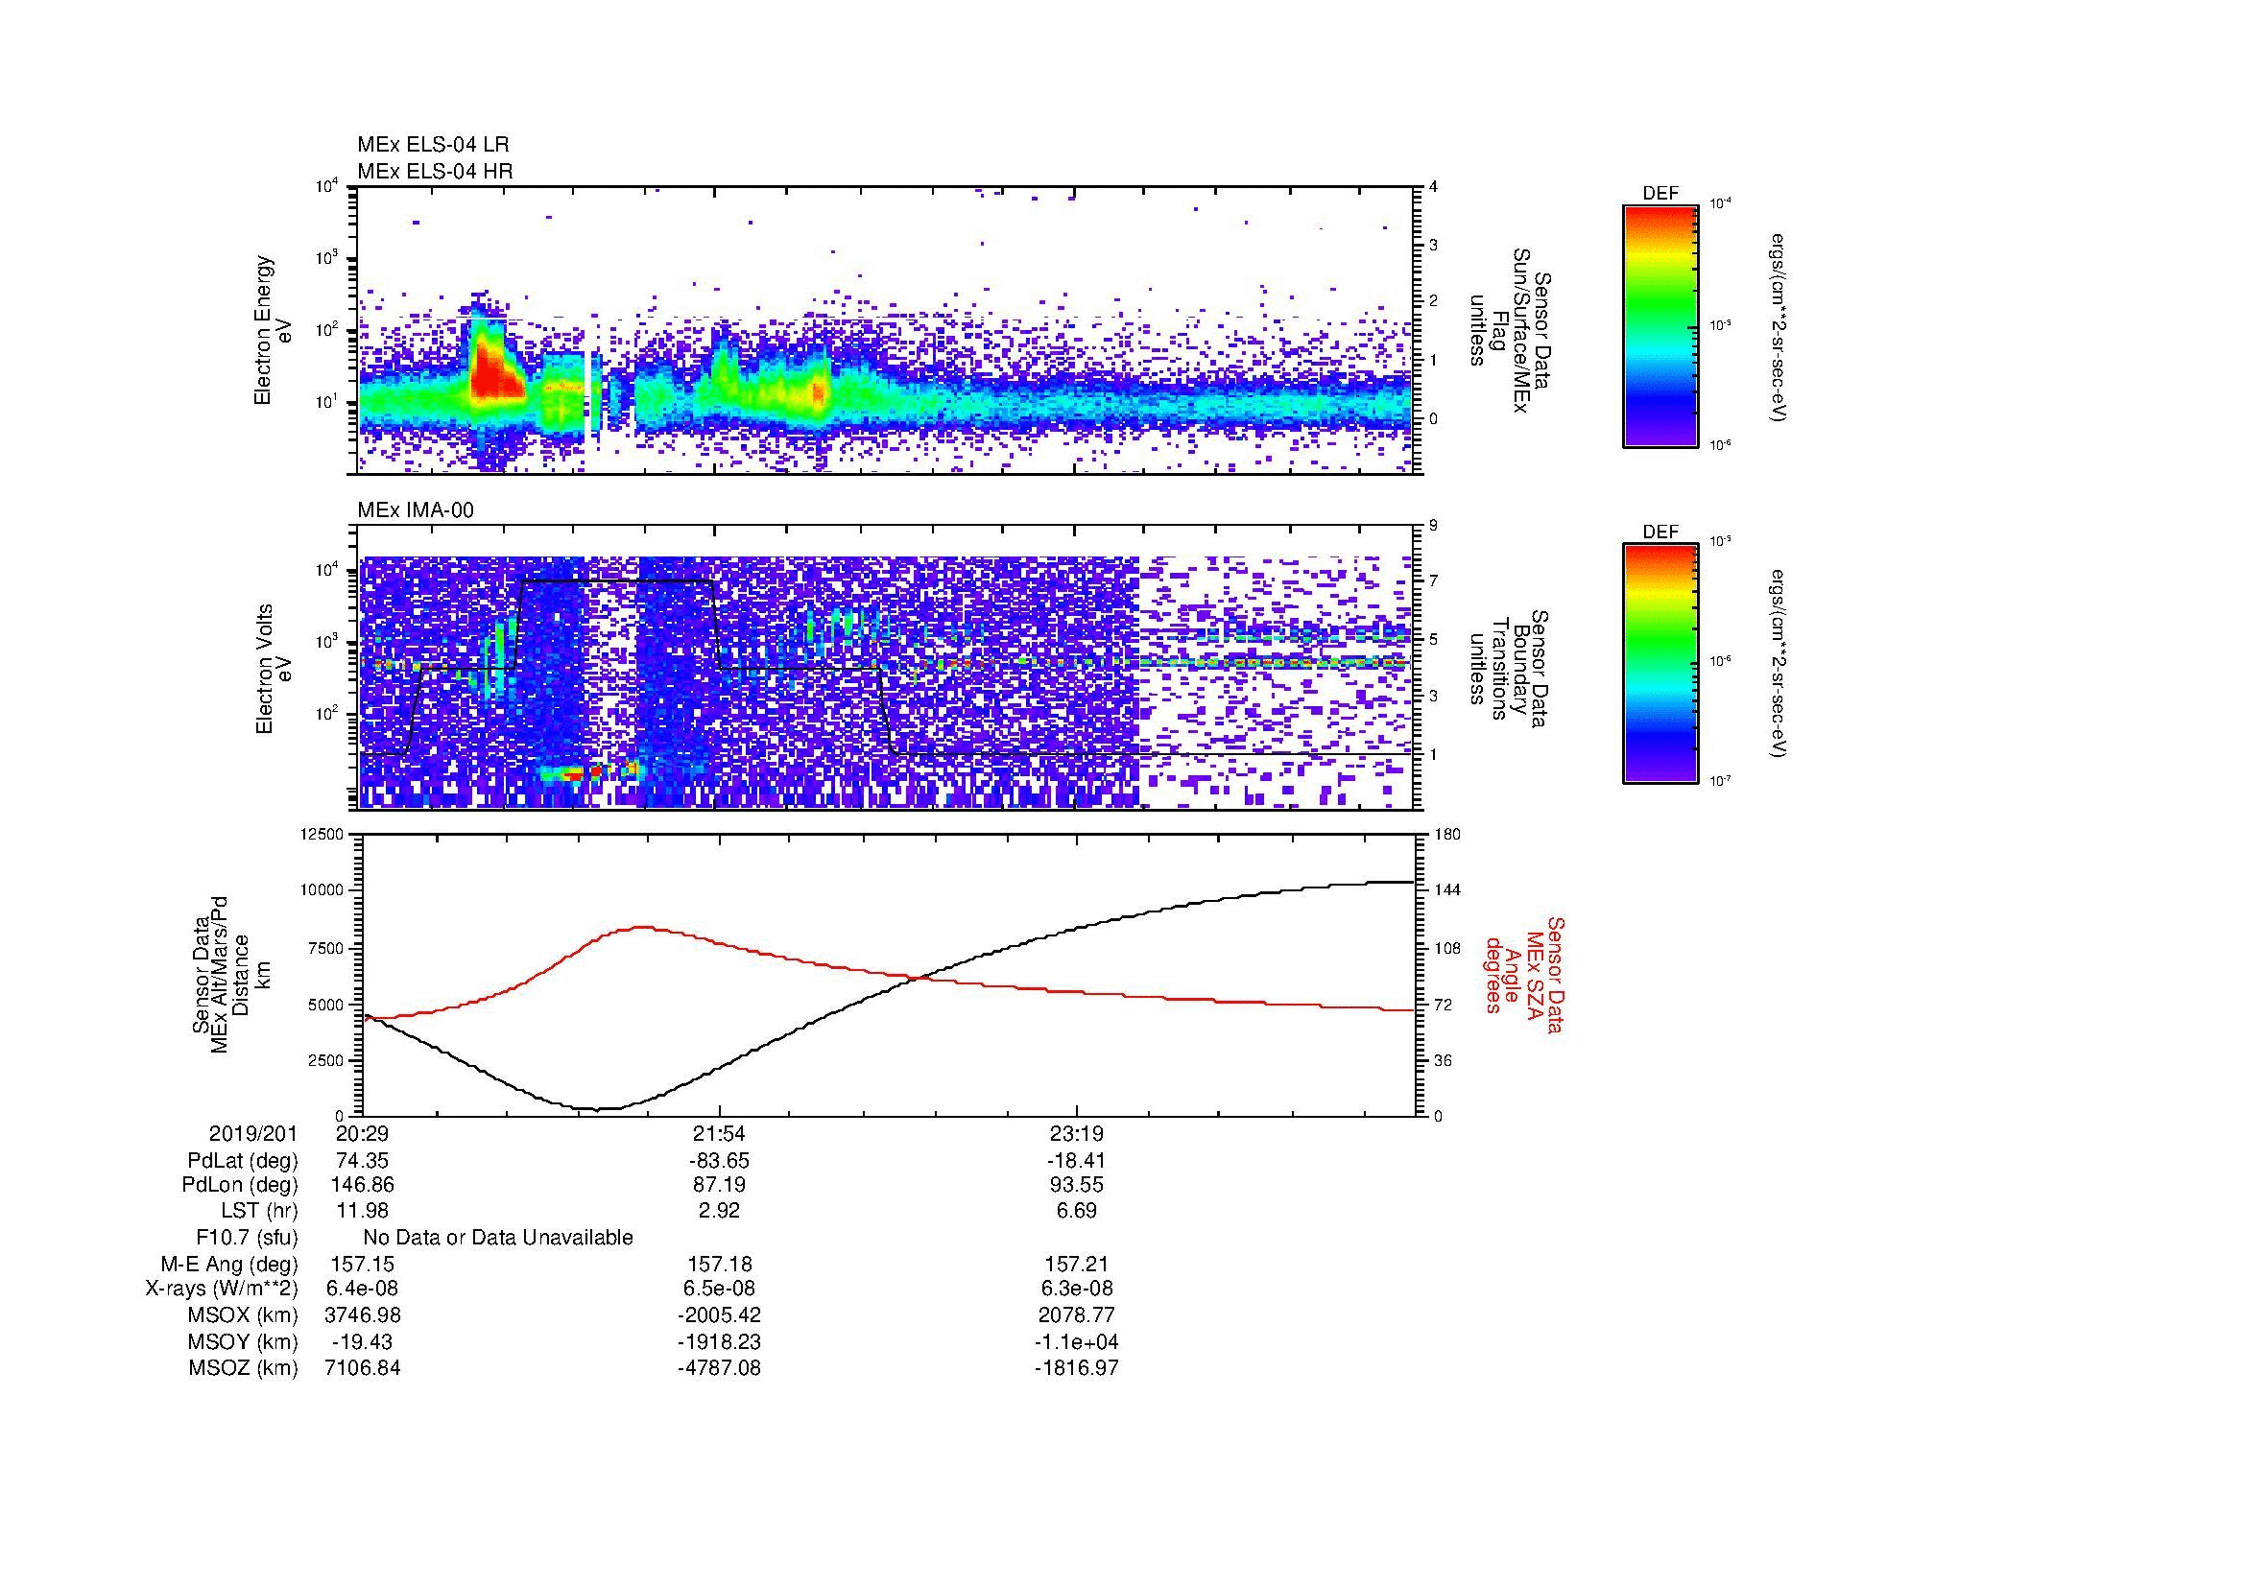The height and width of the screenshot is (1586, 2245).
Task: Click the MSOZ value '-1816.97'
Action: [x=1077, y=1369]
